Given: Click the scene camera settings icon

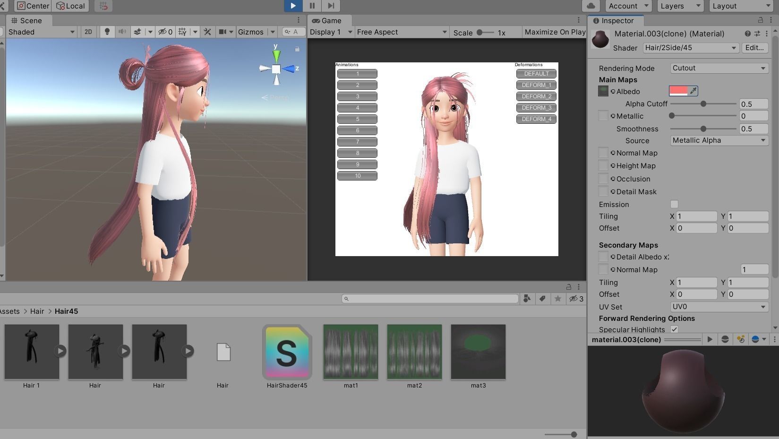Looking at the screenshot, I should [223, 32].
